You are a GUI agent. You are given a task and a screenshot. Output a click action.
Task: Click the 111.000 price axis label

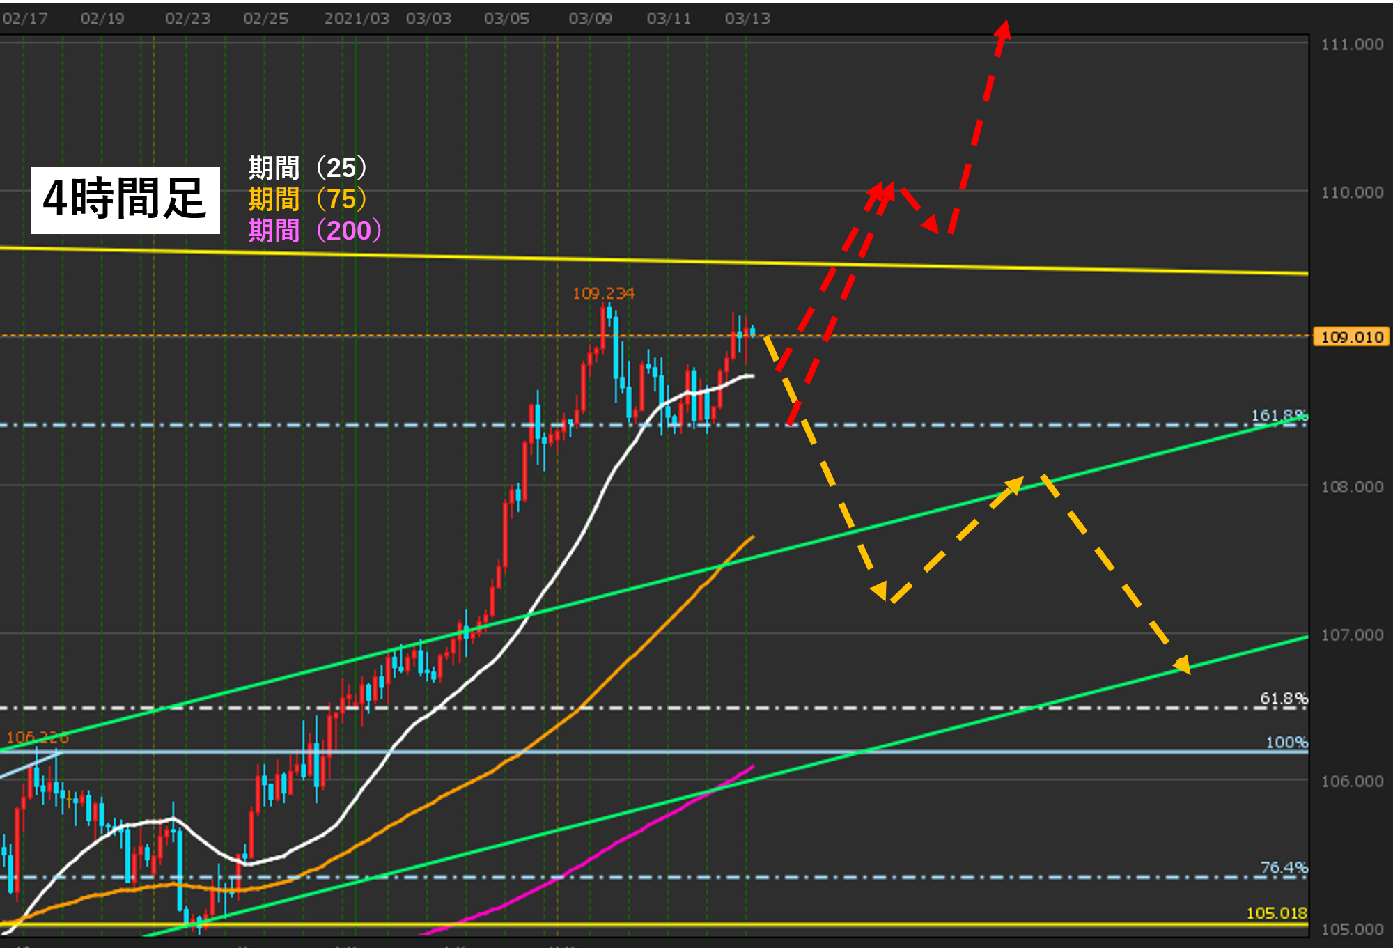click(x=1351, y=45)
